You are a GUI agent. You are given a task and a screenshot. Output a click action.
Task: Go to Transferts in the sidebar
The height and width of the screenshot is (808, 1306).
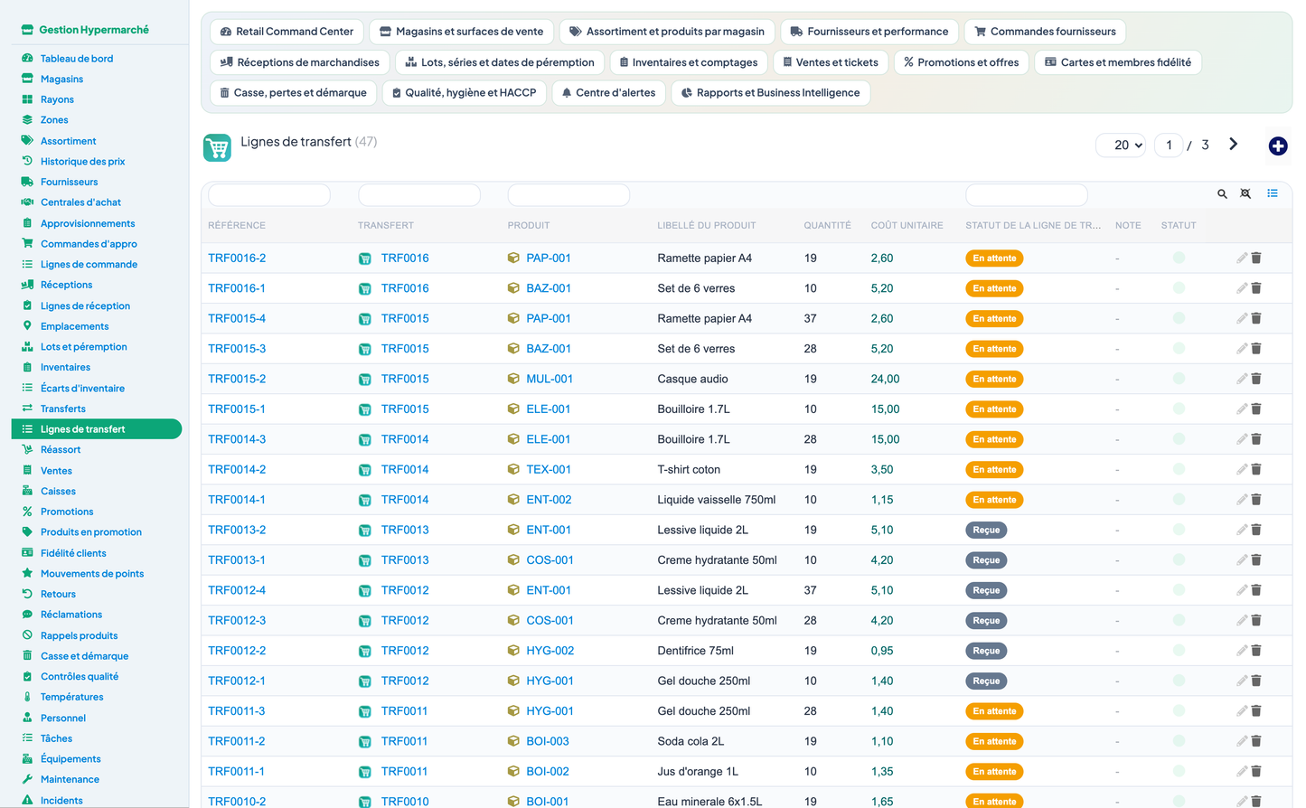63,409
